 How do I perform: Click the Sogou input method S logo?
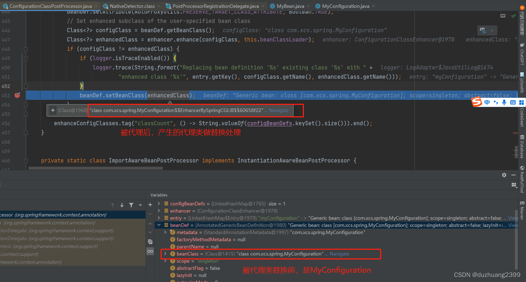pyautogui.click(x=477, y=102)
